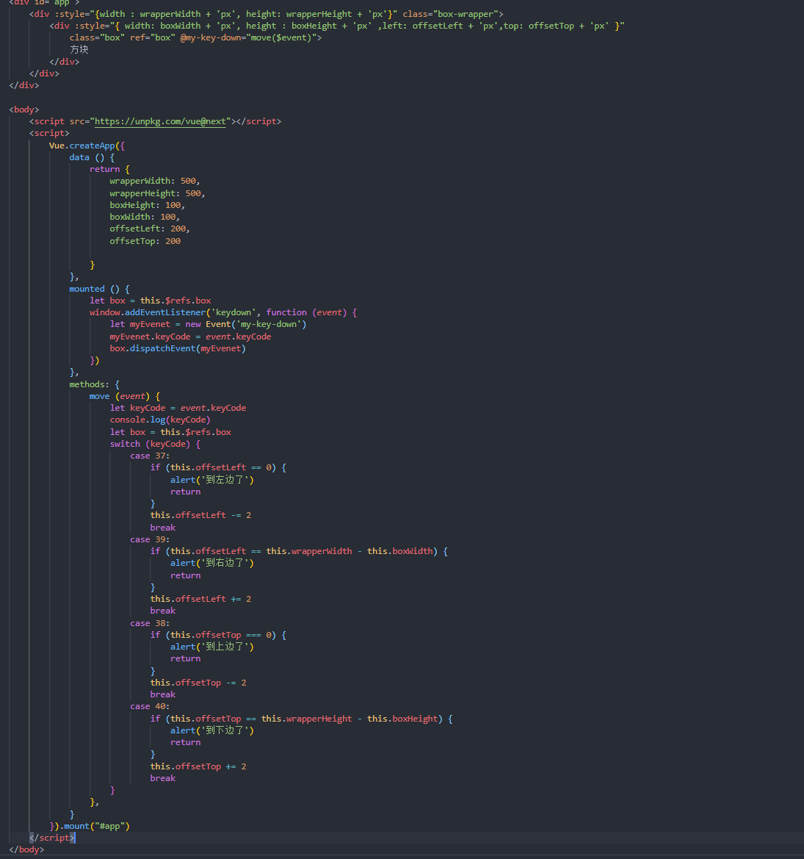
Task: Click the console.log(keyCode) line
Action: tap(160, 420)
